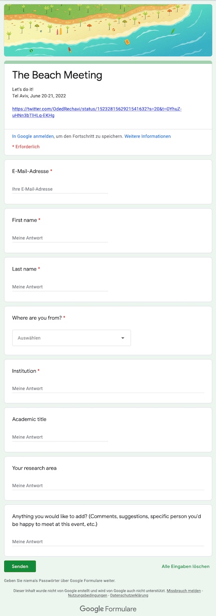
Task: Focus the Institution answer field
Action: tap(108, 388)
